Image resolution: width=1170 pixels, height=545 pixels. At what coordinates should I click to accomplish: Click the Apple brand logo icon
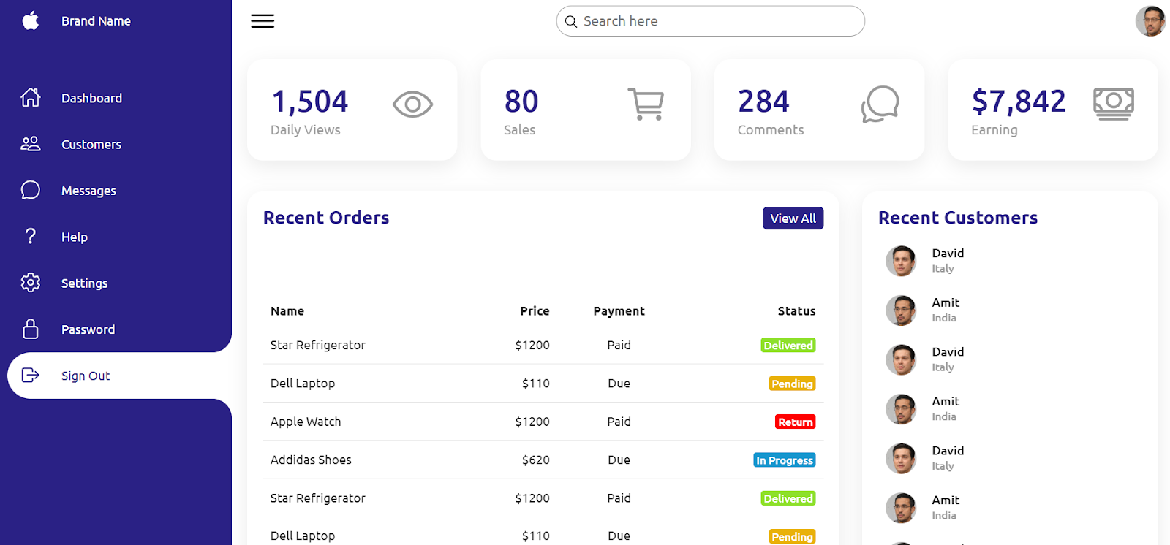31,20
